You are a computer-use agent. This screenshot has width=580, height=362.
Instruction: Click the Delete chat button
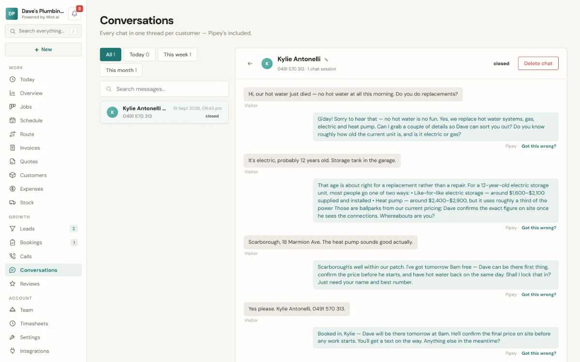click(x=538, y=63)
